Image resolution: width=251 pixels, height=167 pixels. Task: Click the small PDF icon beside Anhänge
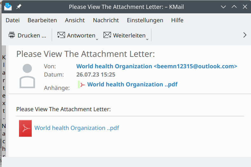click(x=83, y=85)
